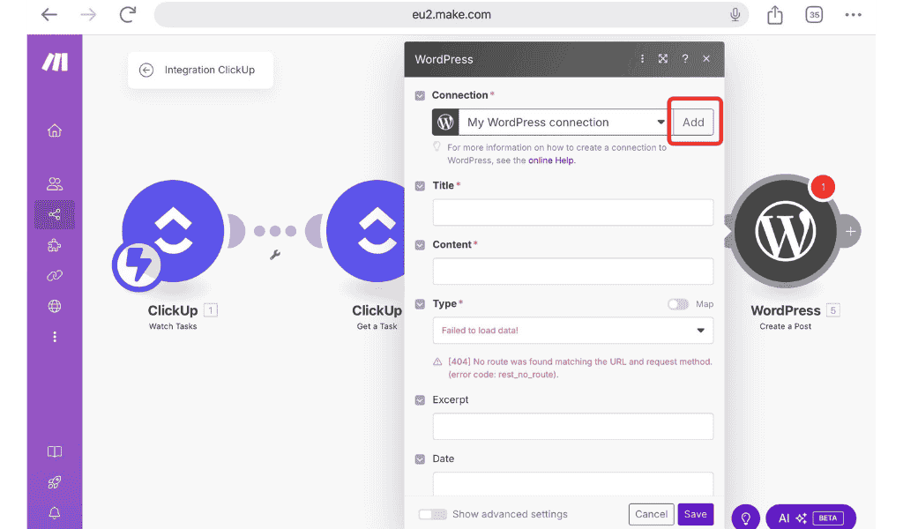Switch on the Map toggle for Type
903x529 pixels.
click(678, 304)
